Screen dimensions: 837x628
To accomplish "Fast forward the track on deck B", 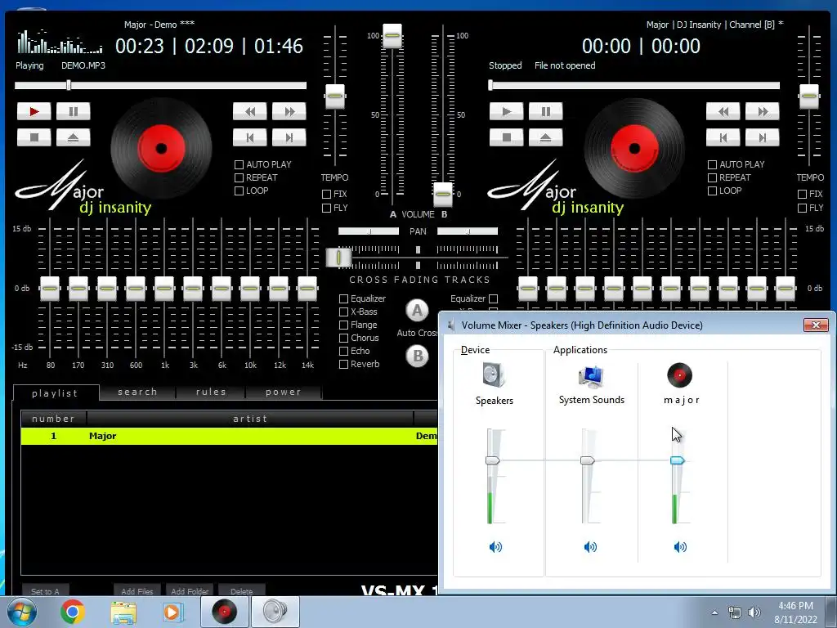I will (763, 111).
